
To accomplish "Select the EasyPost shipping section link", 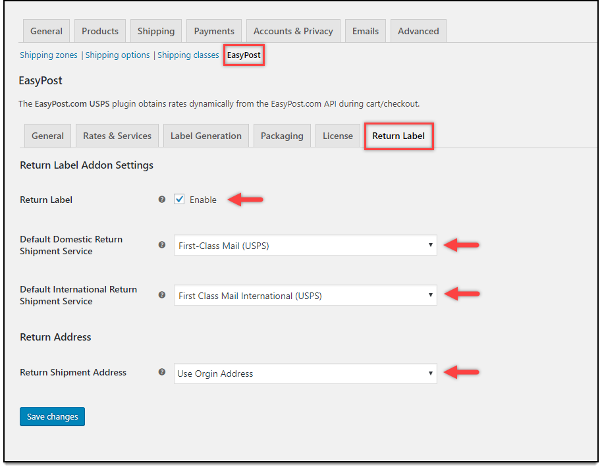I will (244, 55).
